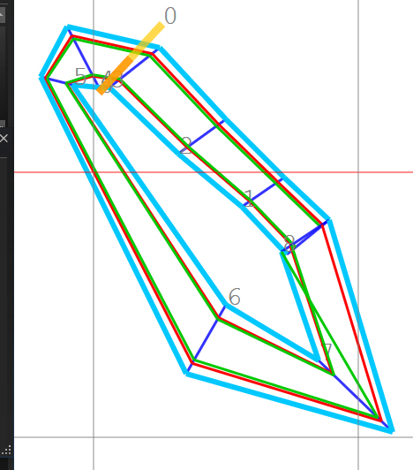Select the vertex labeled 0
The width and height of the screenshot is (413, 470).
pos(170,16)
